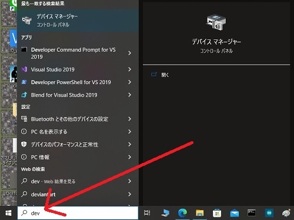This screenshot has width=294, height=220.
Task: Click the Web の検索 section header
Action: click(33, 169)
